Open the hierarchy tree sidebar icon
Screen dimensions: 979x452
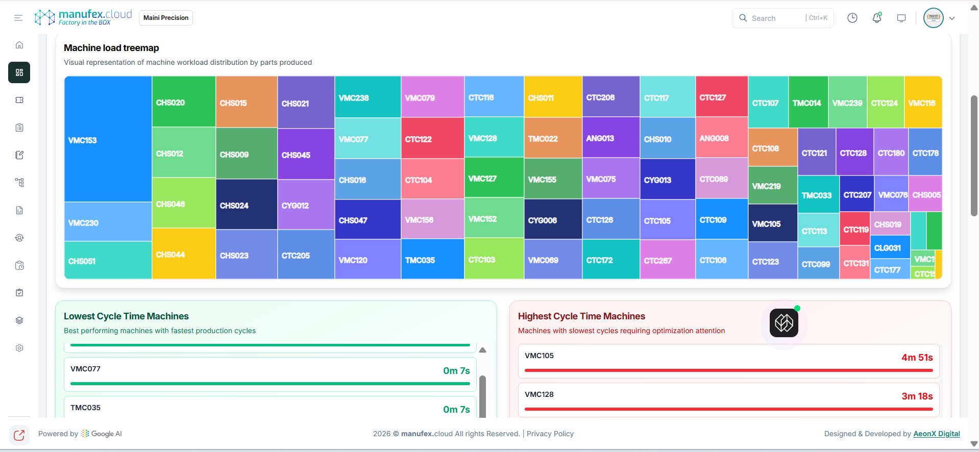tap(19, 183)
